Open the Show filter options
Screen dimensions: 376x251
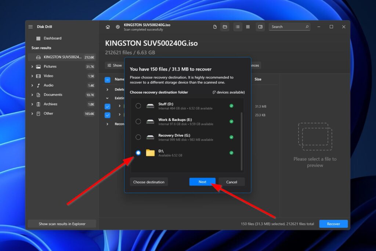[x=115, y=65]
